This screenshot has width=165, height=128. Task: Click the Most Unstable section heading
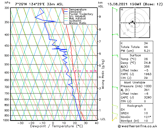coord(135,82)
